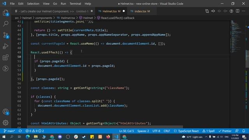Open the Helmet.tsx breadcrumb file picker
249x140 pixels.
click(66, 18)
